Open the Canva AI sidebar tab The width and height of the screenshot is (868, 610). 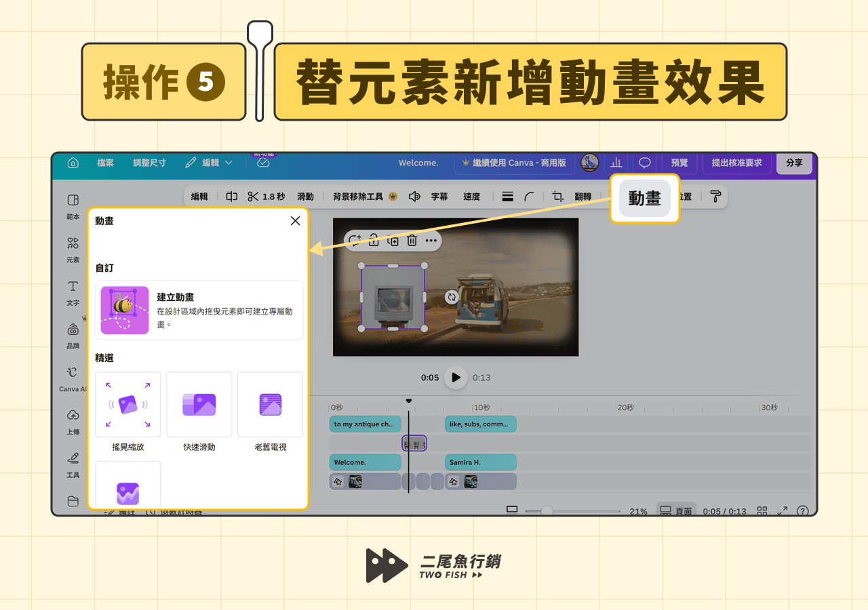tap(73, 379)
